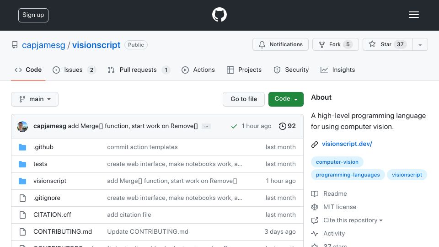
Task: Switch to the Issues tab
Action: pos(74,70)
